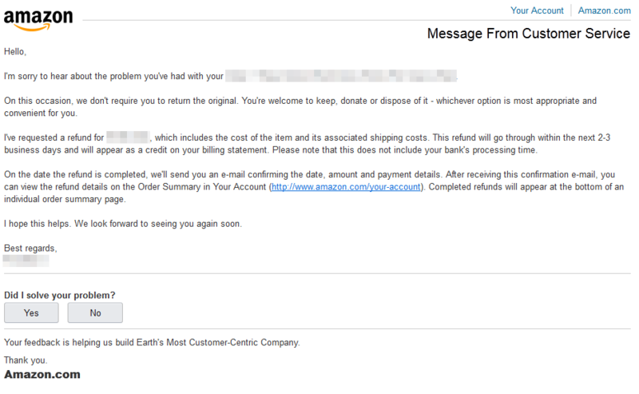
Task: Follow the amazon.com/your-account hyperlink
Action: 346,187
